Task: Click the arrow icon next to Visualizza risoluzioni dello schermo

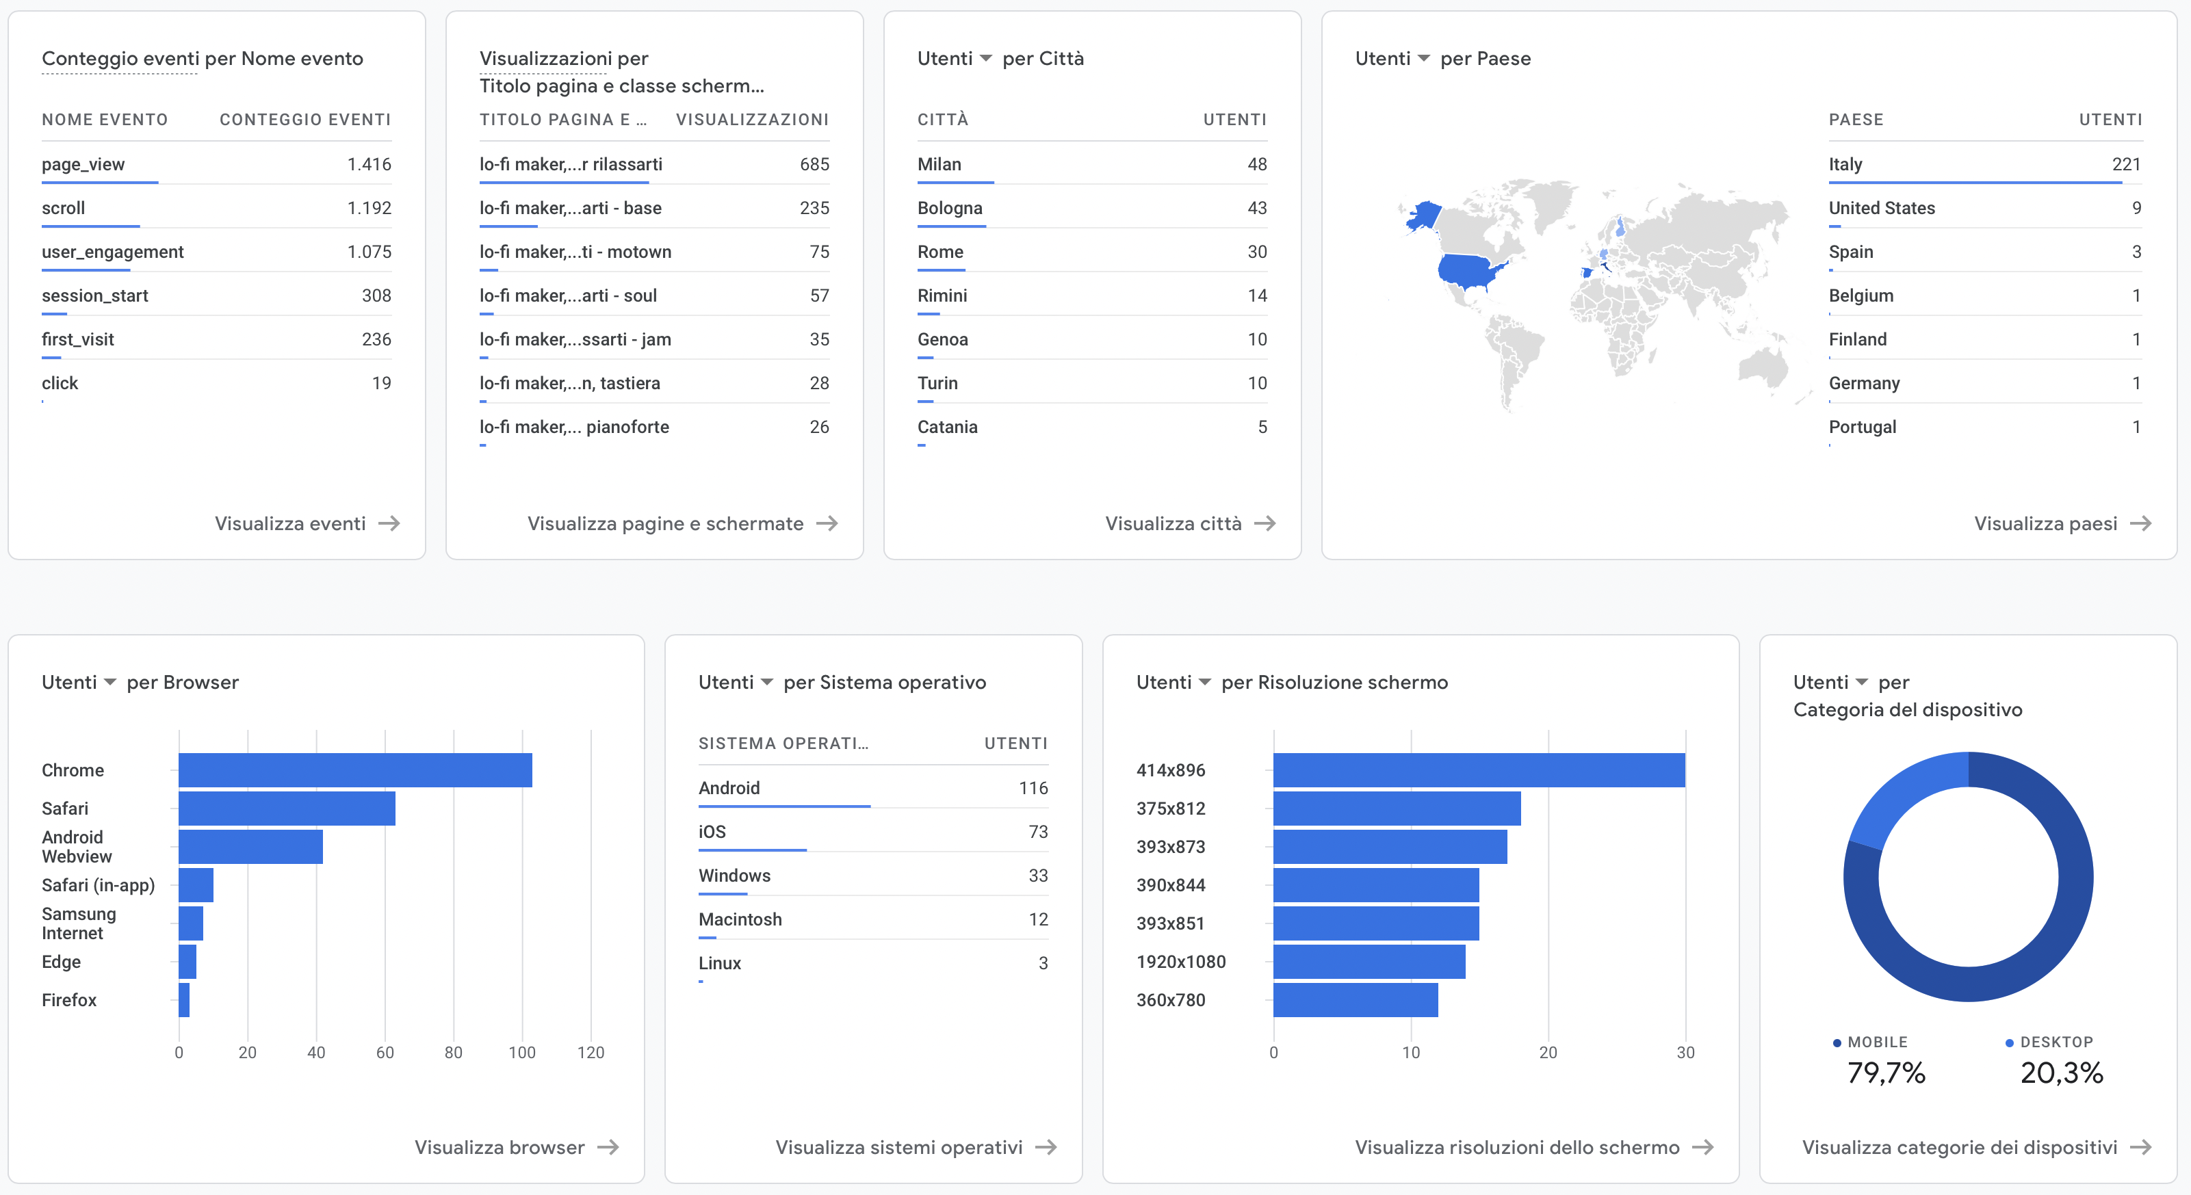Action: (x=1703, y=1147)
